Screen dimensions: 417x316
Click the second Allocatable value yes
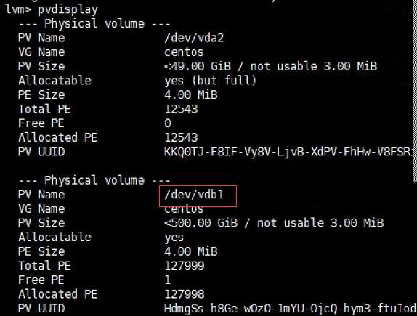174,238
